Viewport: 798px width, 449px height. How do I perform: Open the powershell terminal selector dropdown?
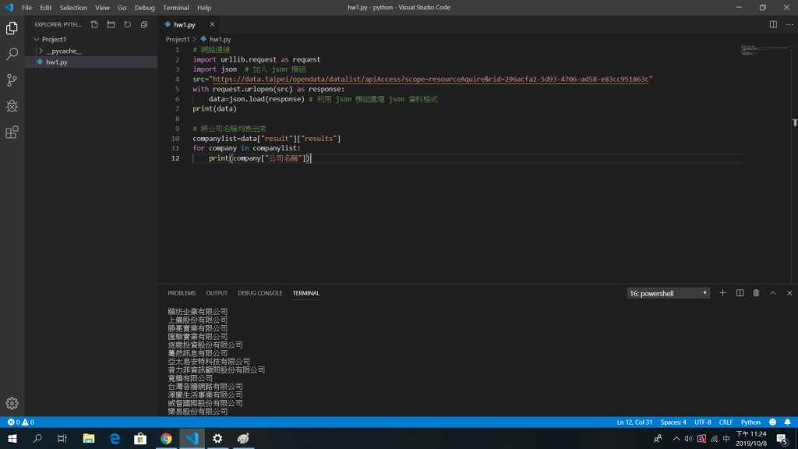coord(668,293)
